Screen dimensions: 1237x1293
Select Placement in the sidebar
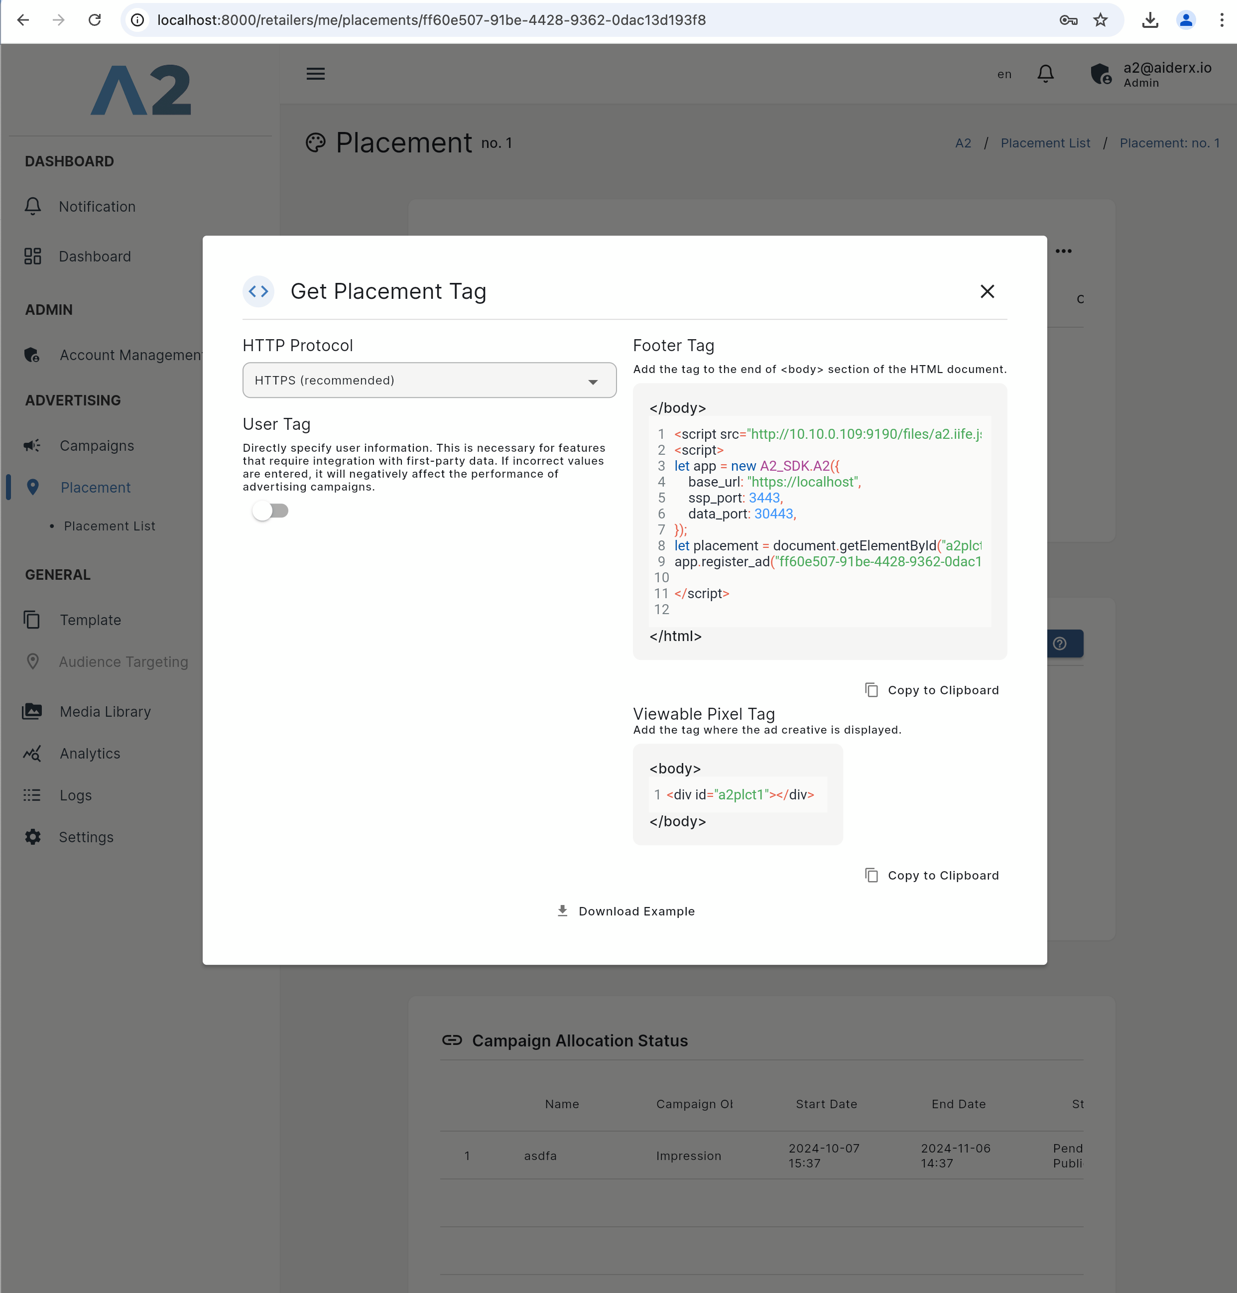click(x=96, y=488)
